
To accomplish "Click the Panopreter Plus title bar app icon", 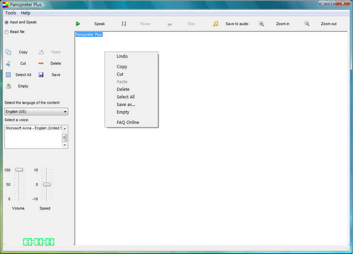I will pos(5,4).
